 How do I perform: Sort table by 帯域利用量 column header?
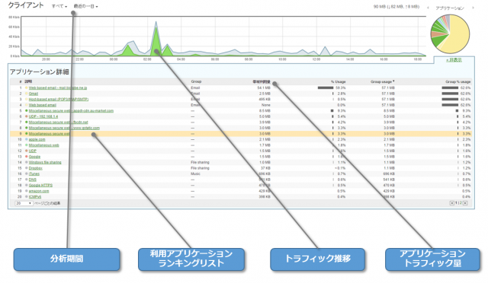pos(262,81)
